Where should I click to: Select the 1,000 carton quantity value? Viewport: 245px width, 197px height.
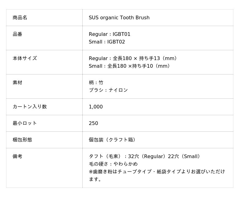(96, 107)
